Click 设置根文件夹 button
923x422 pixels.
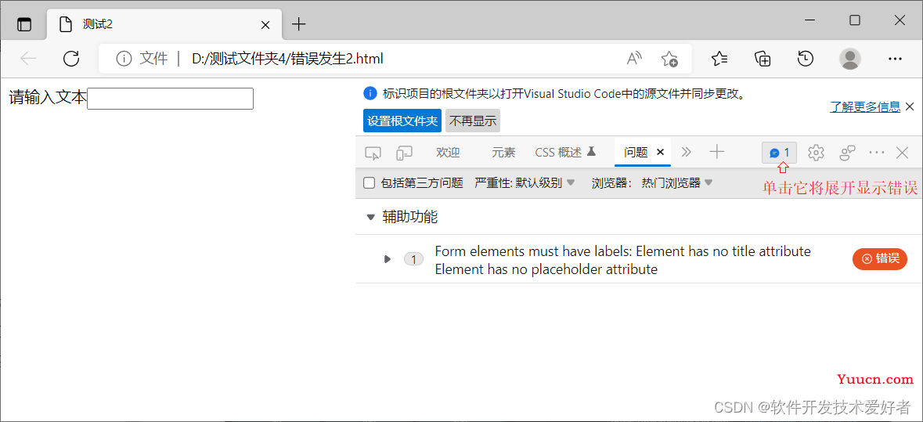point(402,121)
